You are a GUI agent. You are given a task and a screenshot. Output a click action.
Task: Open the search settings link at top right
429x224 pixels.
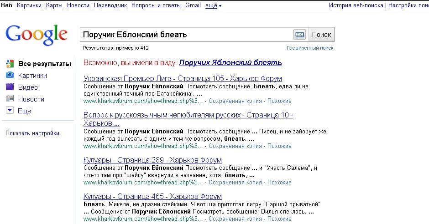tap(408, 5)
